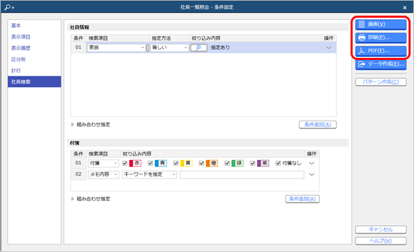The image size is (414, 252).
Task: Toggle the 橙 sticky note checkbox
Action: (201, 163)
